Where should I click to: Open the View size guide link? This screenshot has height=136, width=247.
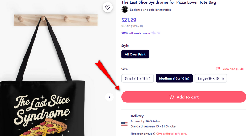click(x=233, y=69)
